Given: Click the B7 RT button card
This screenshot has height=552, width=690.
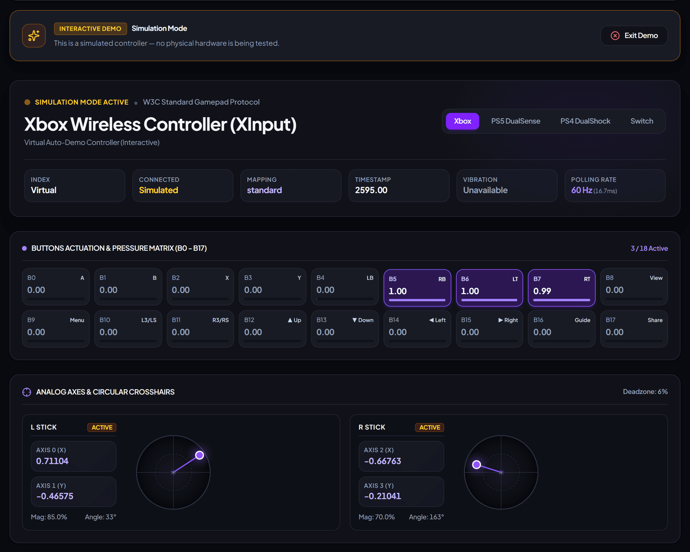Looking at the screenshot, I should click(x=561, y=288).
